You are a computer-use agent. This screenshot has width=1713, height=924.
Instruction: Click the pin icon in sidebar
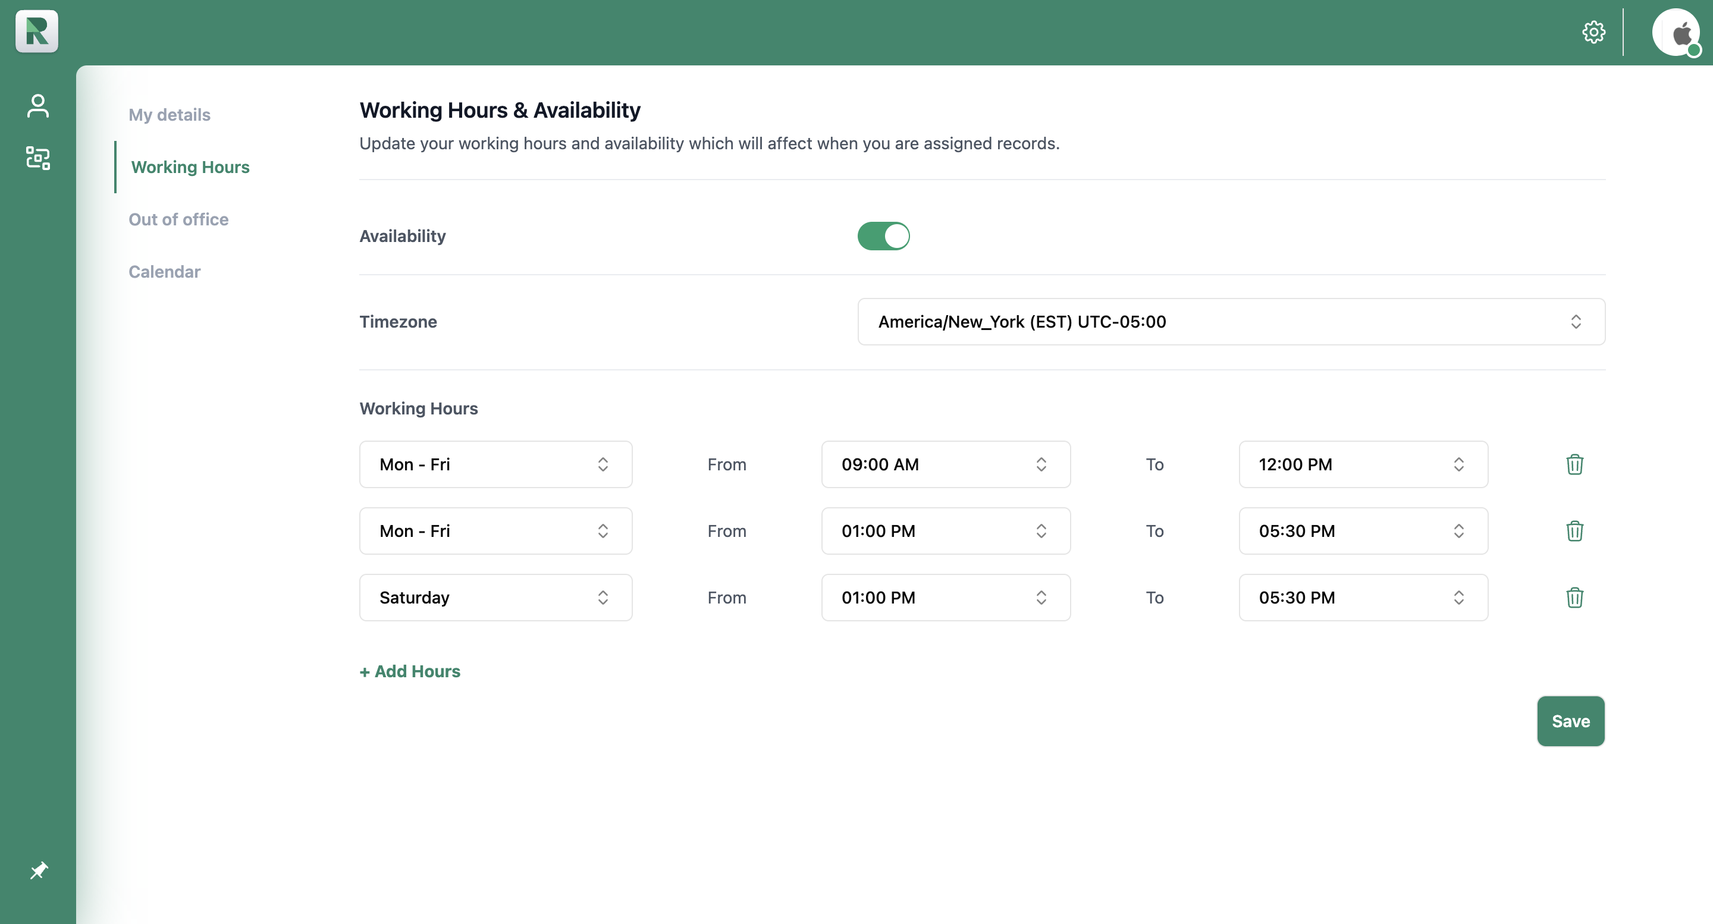click(39, 870)
